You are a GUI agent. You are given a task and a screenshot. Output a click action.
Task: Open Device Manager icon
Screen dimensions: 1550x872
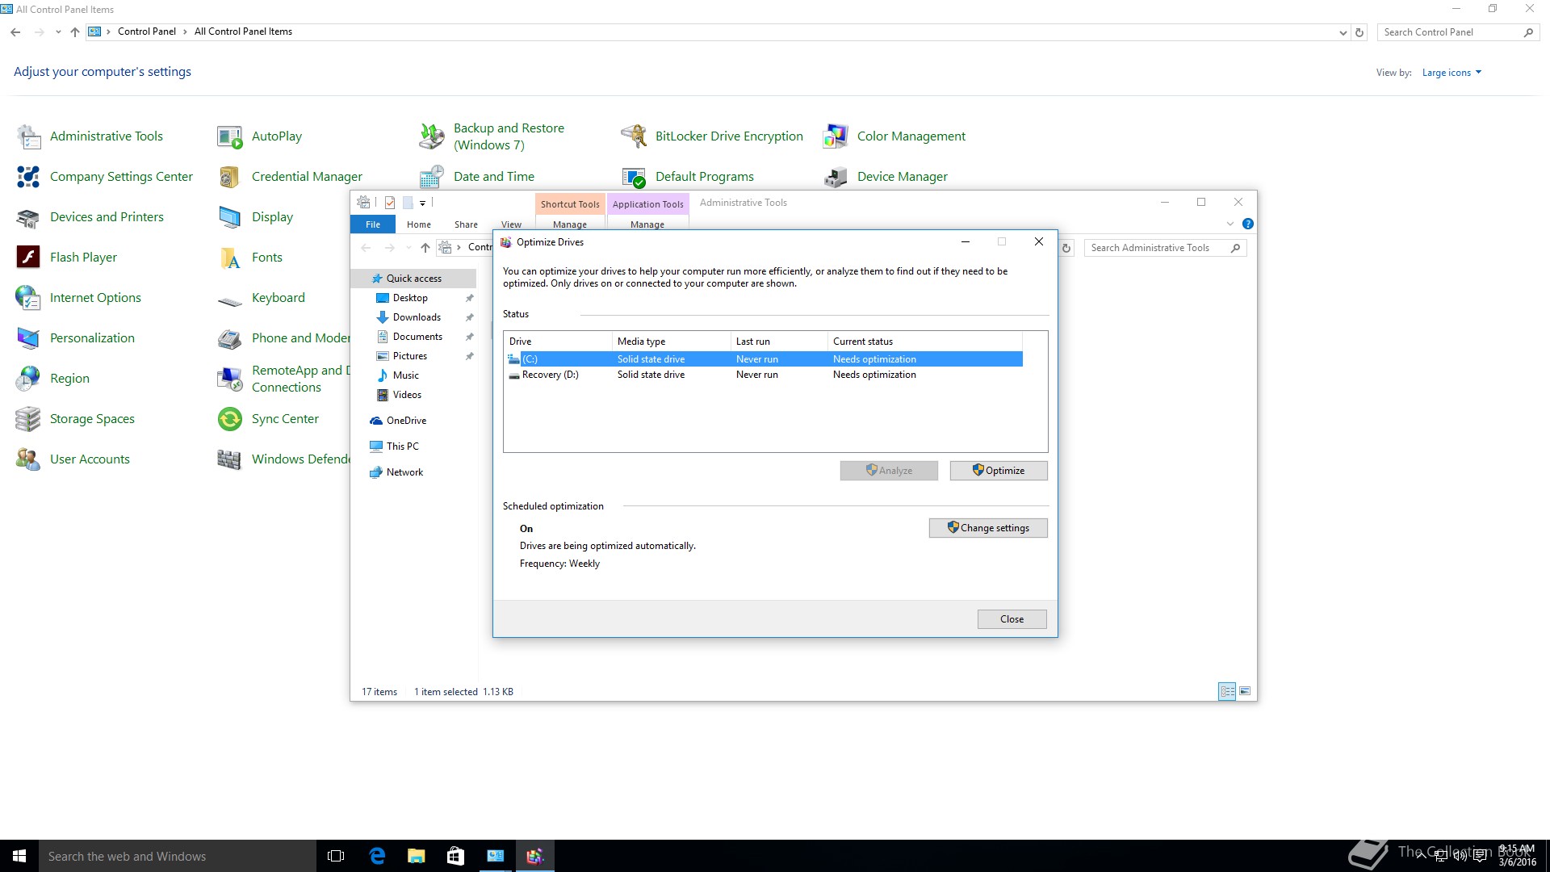(x=836, y=177)
